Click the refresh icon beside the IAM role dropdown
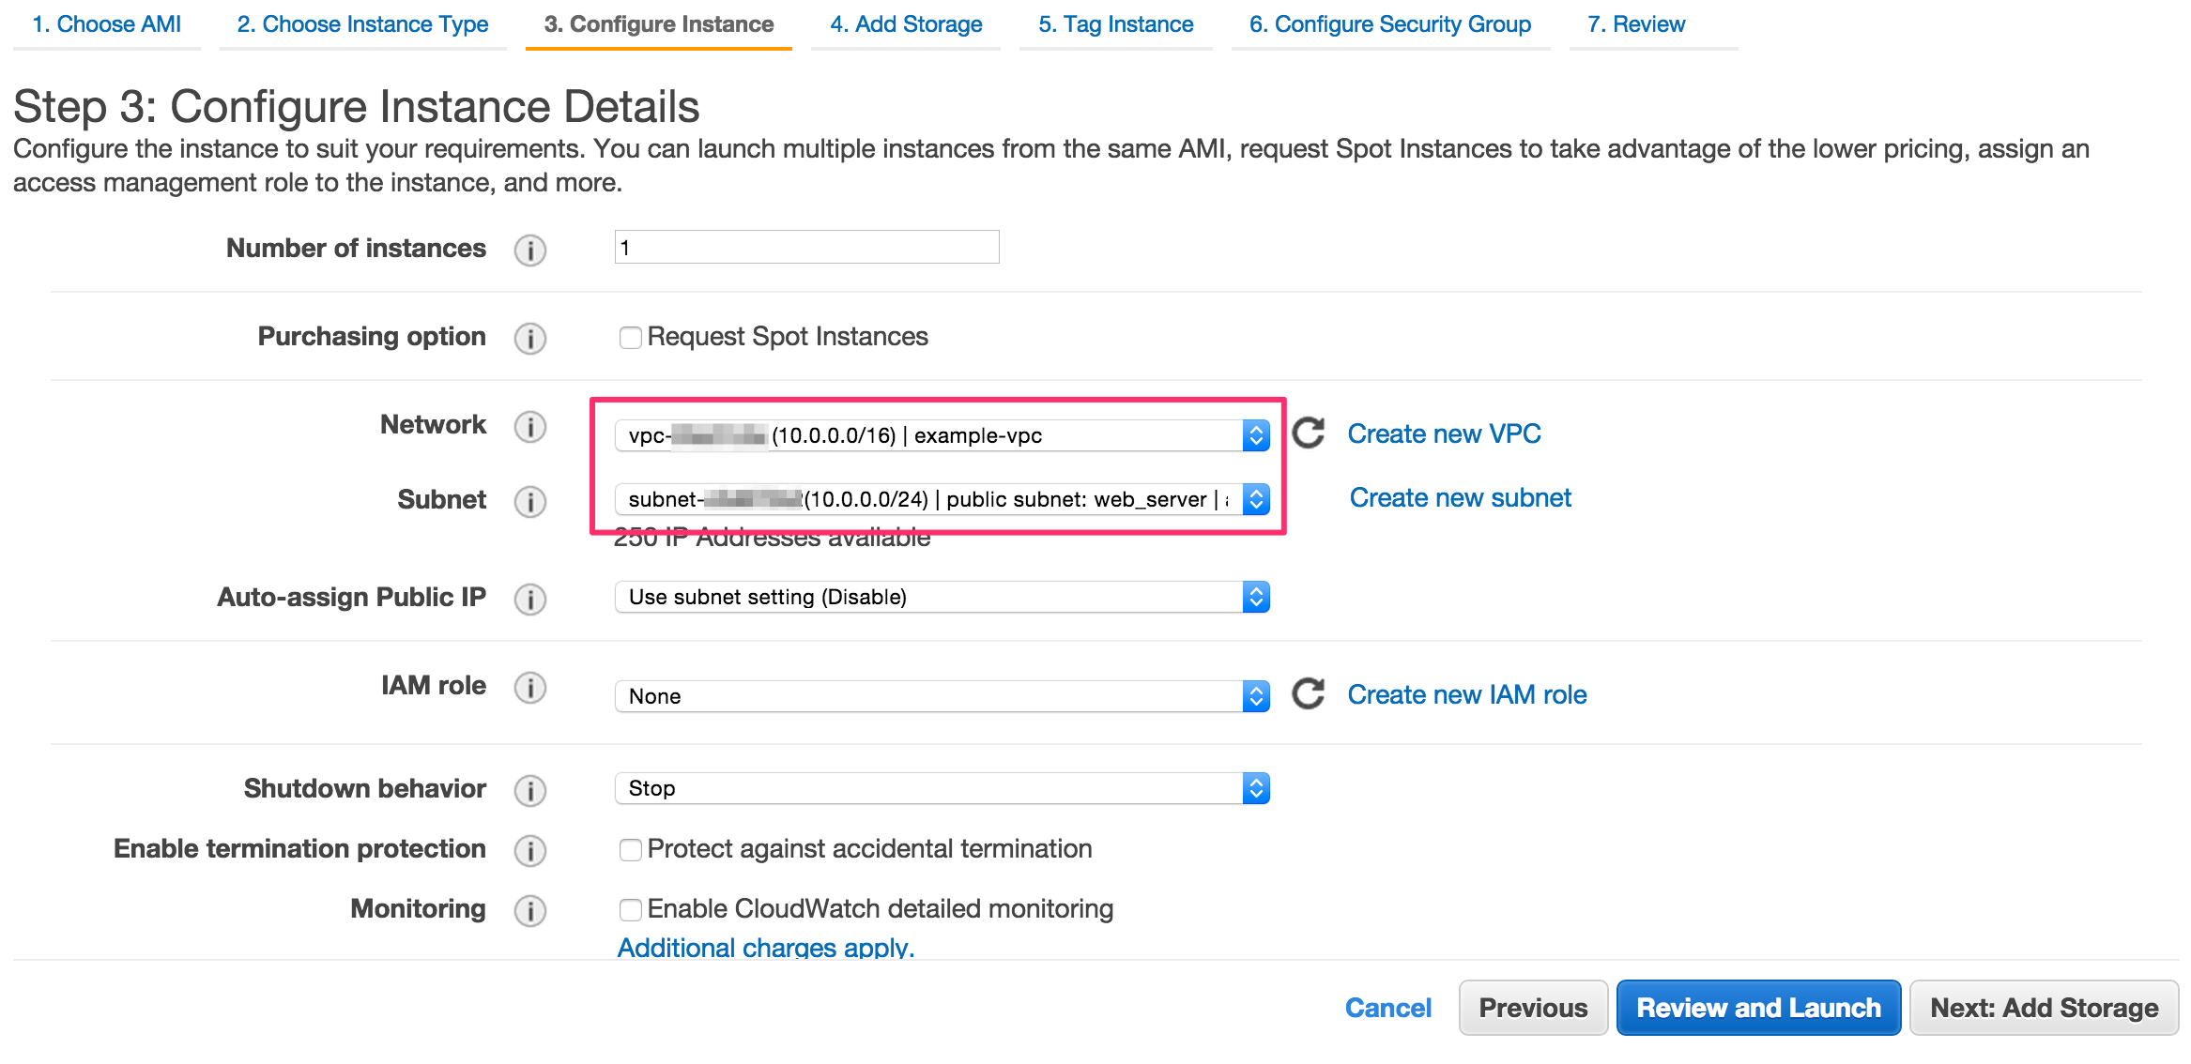Screen dimensions: 2191x1064 [x=1309, y=694]
